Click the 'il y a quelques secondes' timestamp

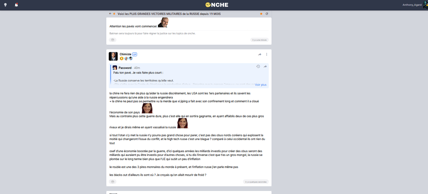click(x=256, y=182)
